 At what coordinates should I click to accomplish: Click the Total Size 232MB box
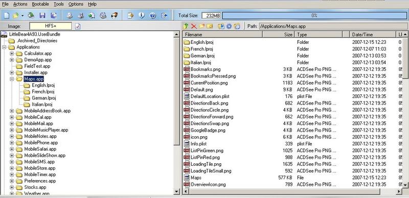coord(211,16)
